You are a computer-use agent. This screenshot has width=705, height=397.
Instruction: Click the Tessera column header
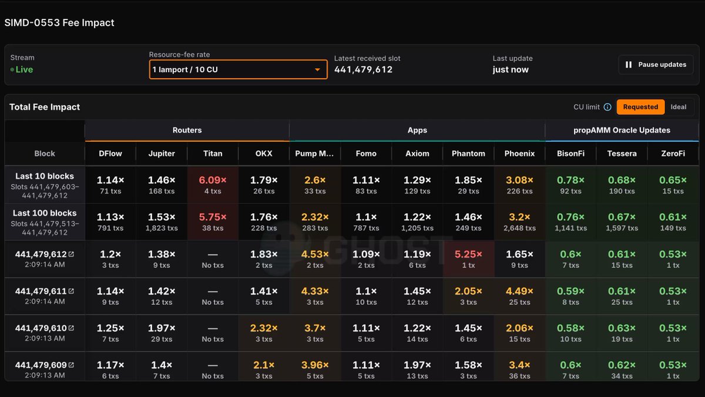click(622, 153)
